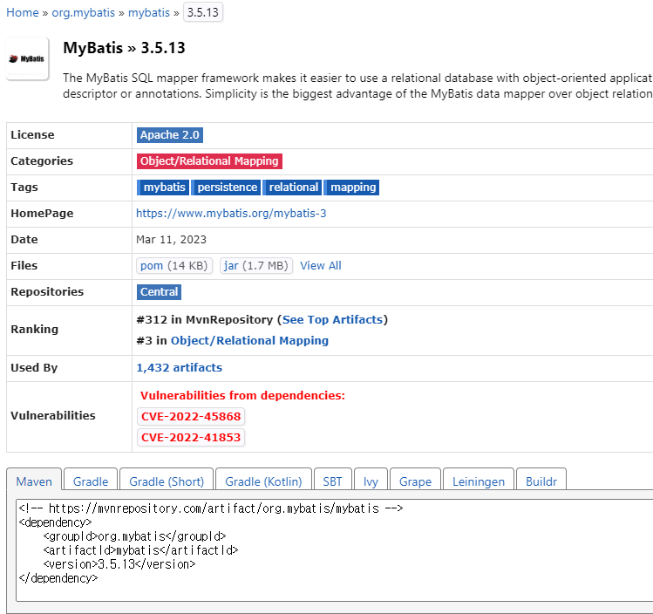Go to Home breadcrumb link
Image resolution: width=653 pixels, height=614 pixels.
23,12
